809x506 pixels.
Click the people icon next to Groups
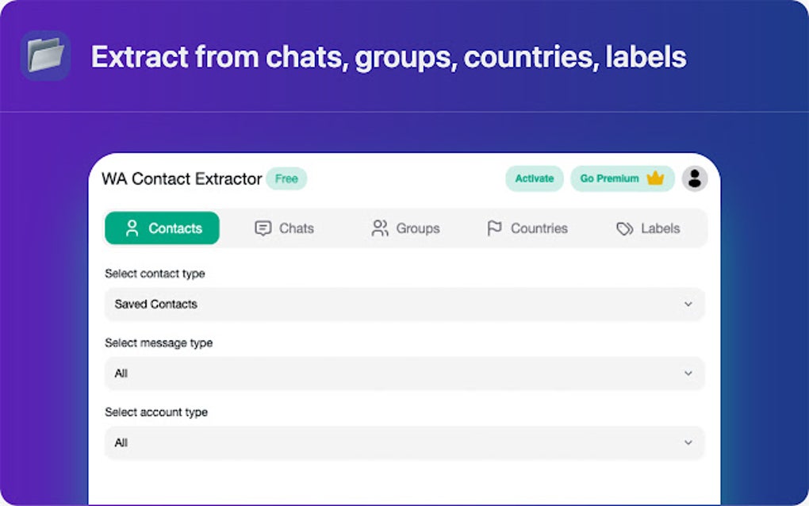[x=379, y=228]
